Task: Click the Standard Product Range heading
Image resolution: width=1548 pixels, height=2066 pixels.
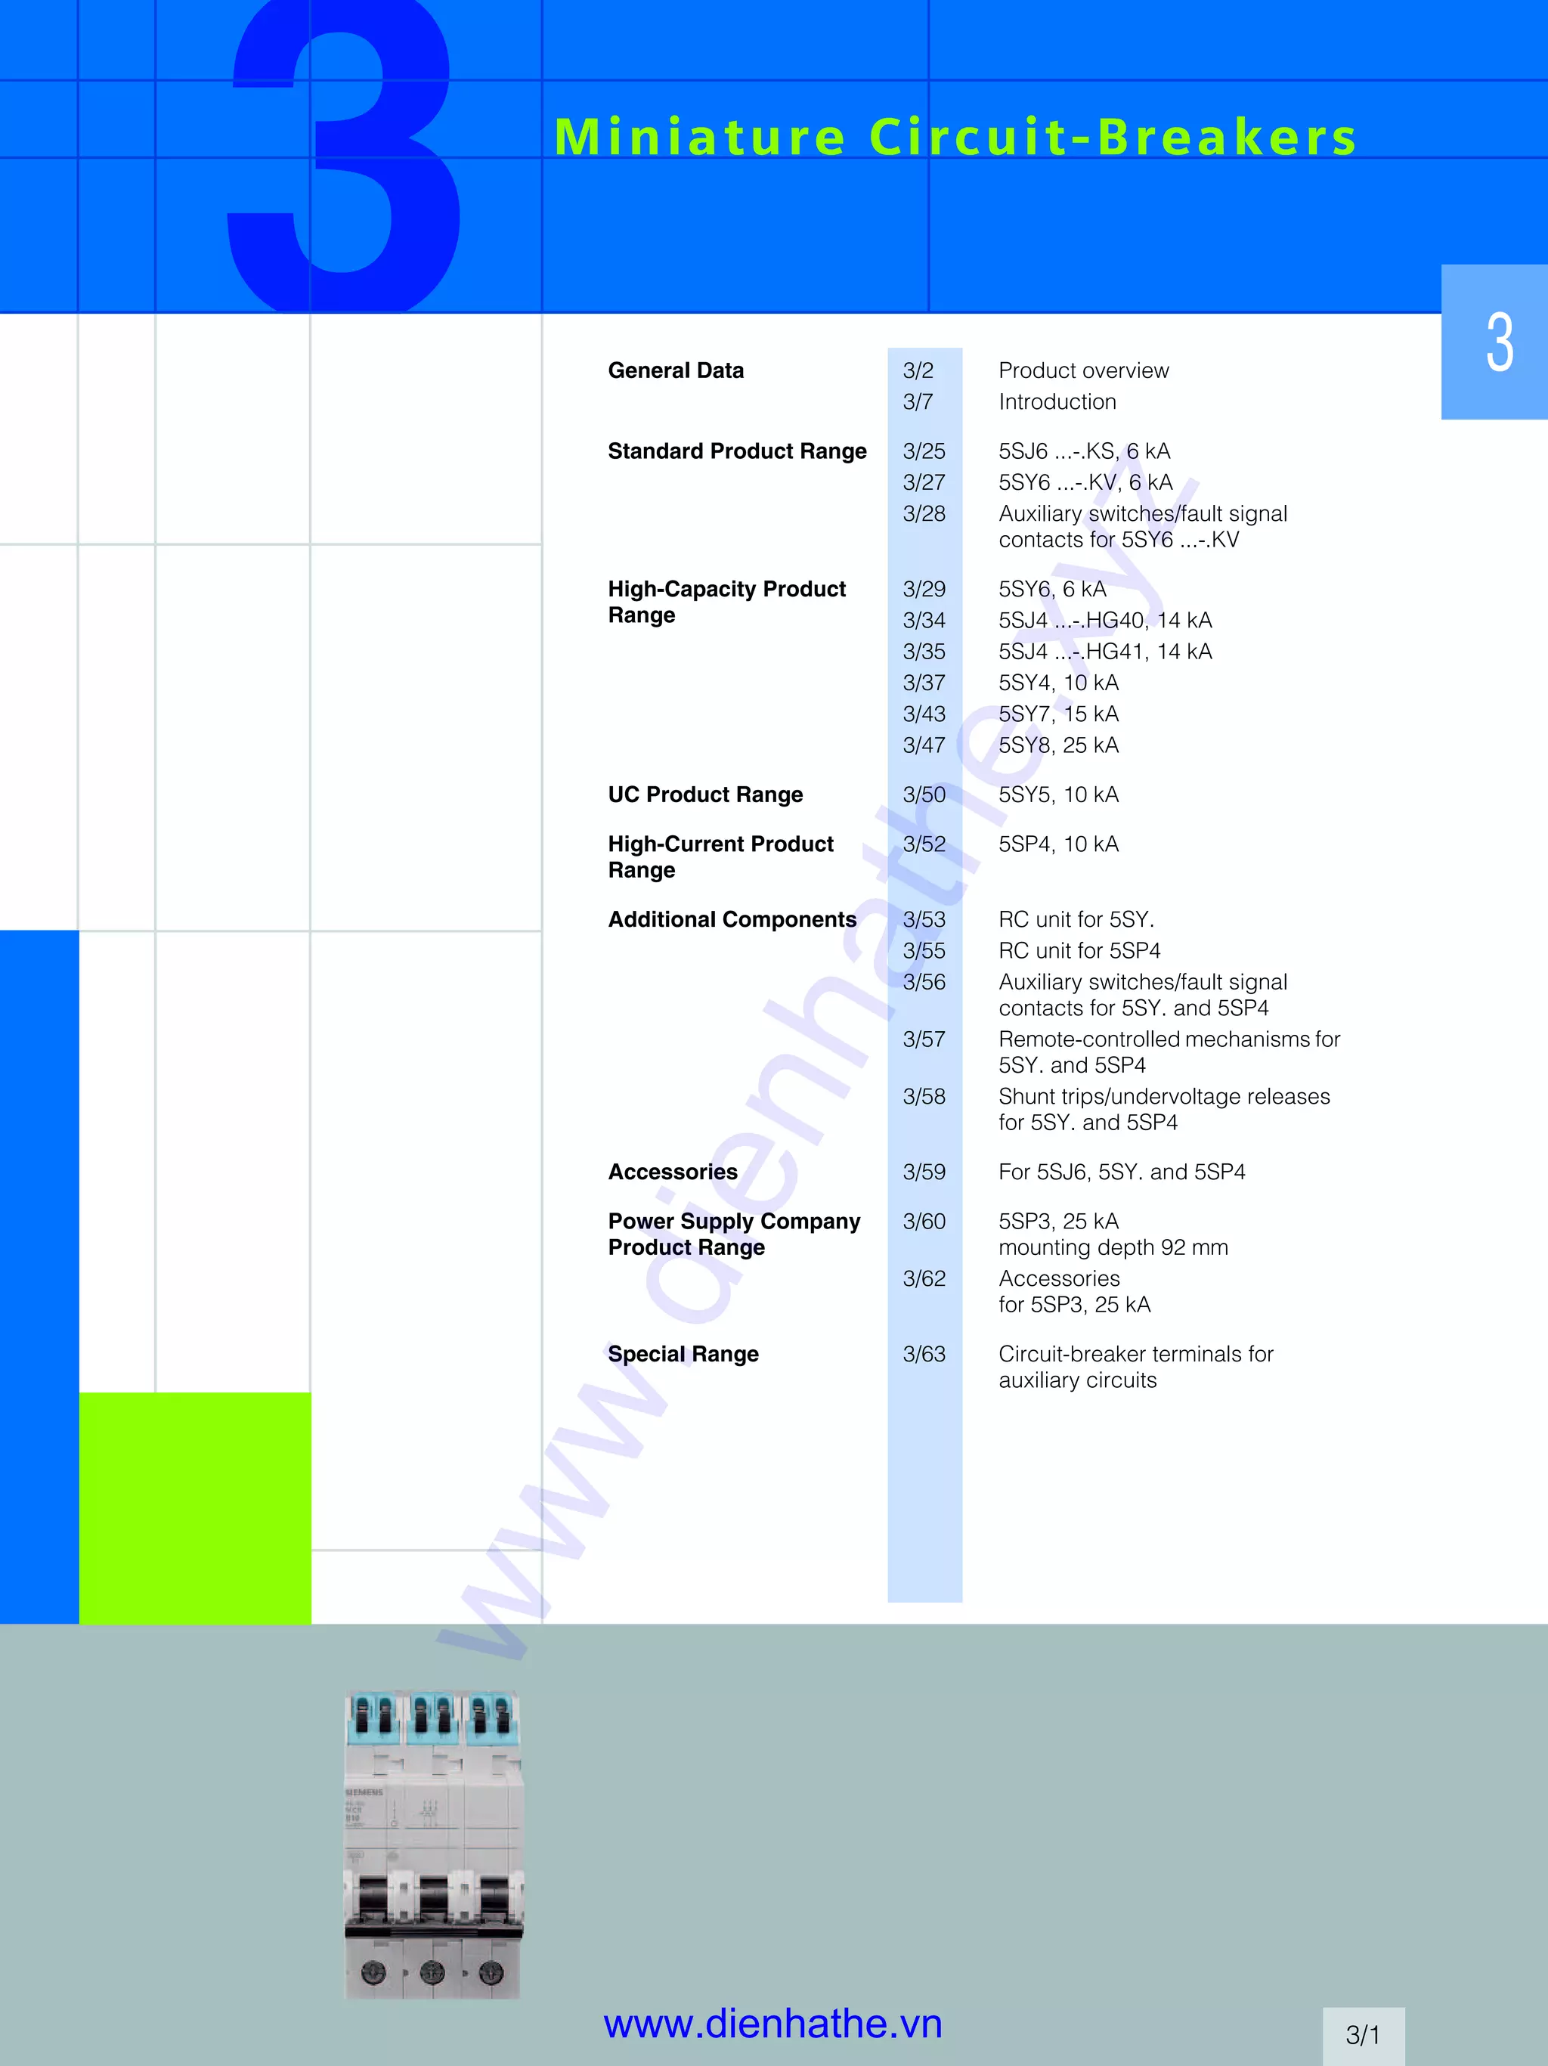Action: pos(737,451)
